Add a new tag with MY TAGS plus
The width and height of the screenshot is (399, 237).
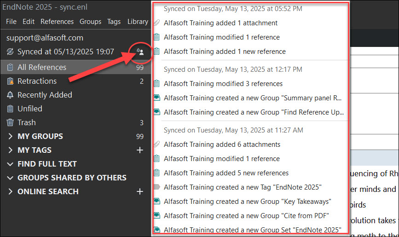tap(140, 150)
